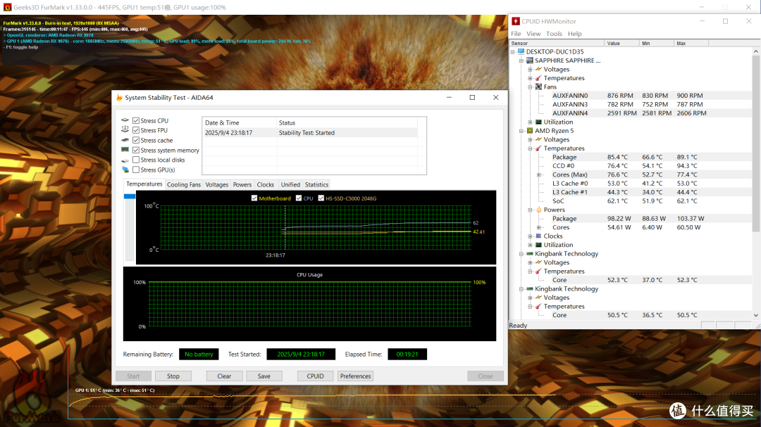Image resolution: width=761 pixels, height=427 pixels.
Task: Uncheck the Stress CPU checkbox
Action: click(x=136, y=121)
